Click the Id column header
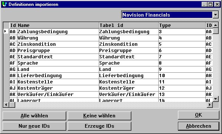 point(13,25)
